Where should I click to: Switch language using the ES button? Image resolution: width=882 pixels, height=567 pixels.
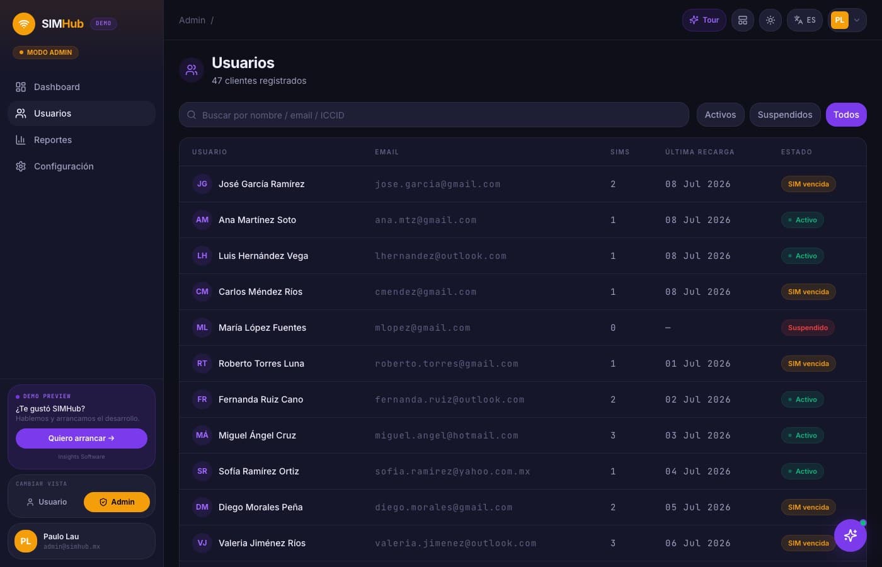tap(805, 20)
